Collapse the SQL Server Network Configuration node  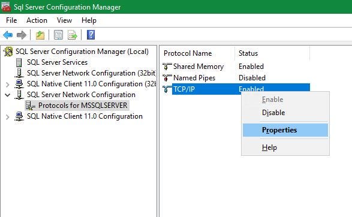pyautogui.click(x=7, y=95)
